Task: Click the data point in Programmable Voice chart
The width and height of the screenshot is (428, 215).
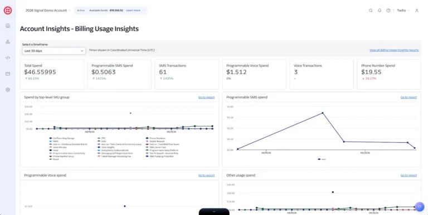Action: pyautogui.click(x=125, y=206)
